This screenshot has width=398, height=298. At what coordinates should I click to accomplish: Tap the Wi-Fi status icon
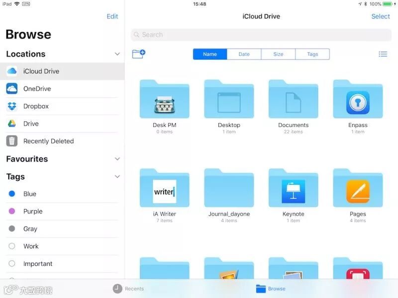click(x=17, y=4)
